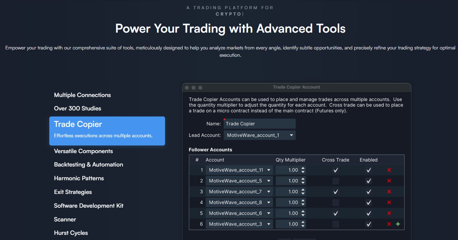Viewport: 458px width, 240px height.
Task: Expand the MotiveWave_account_6 account dropdown
Action: (239, 213)
